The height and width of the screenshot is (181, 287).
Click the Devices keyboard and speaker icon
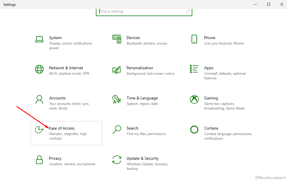click(117, 39)
